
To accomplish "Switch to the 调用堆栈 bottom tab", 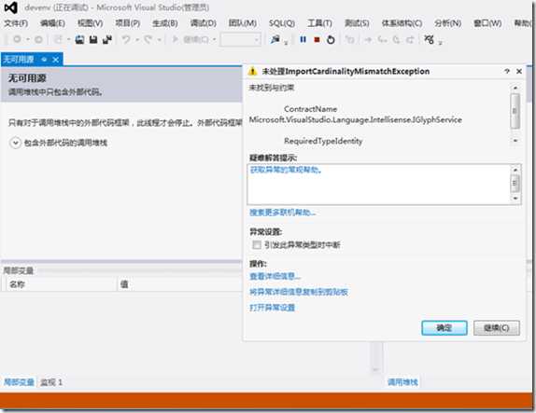I will tap(402, 382).
